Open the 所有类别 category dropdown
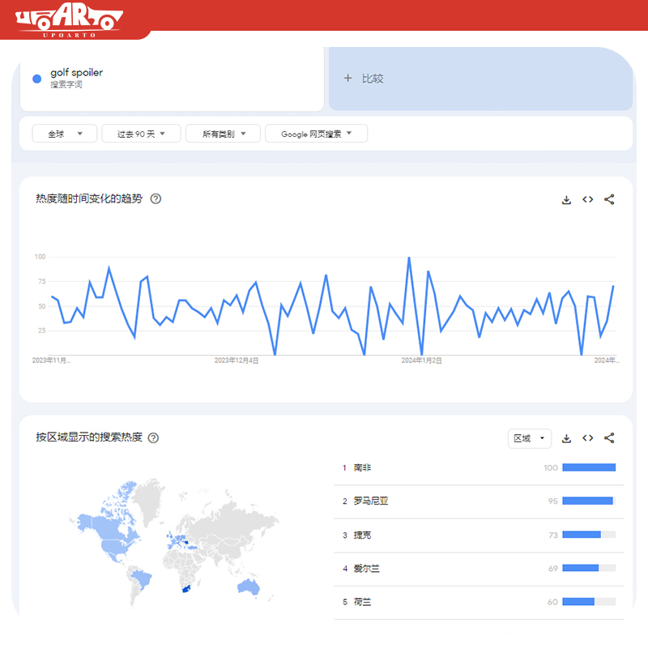The image size is (648, 648). [224, 134]
